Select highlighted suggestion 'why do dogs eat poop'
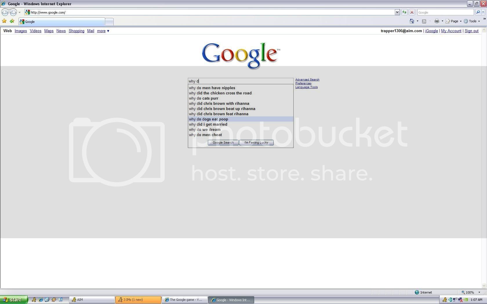Viewport: 487px width, 304px height. pyautogui.click(x=241, y=119)
